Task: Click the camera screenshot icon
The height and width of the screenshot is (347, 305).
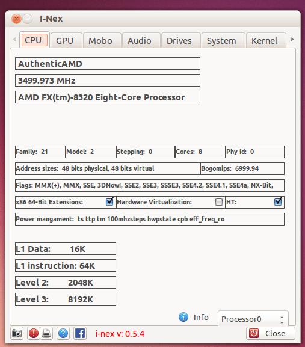Action: 17,333
